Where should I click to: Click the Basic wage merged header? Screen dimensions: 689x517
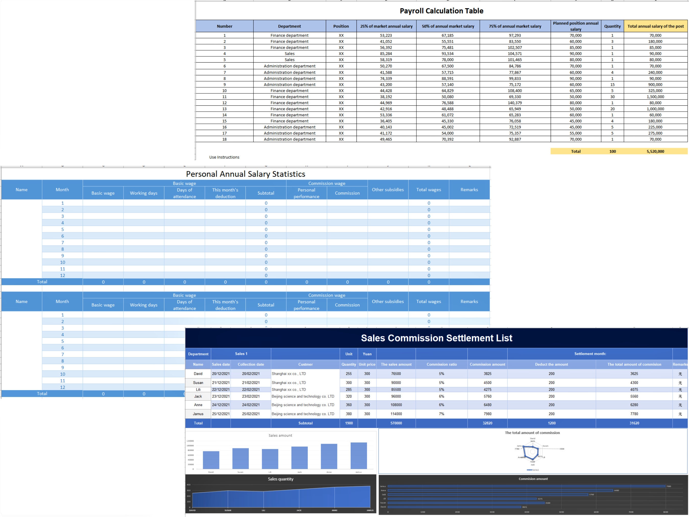coord(184,183)
